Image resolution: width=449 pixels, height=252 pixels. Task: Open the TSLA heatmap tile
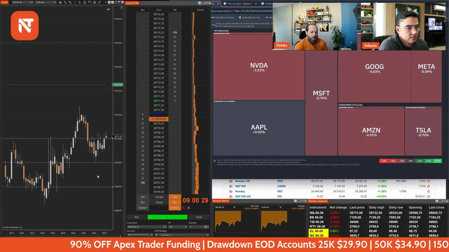(423, 132)
